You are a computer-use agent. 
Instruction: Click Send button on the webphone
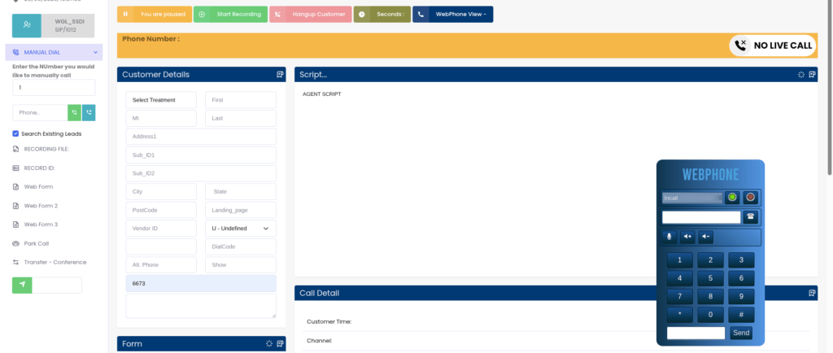740,333
